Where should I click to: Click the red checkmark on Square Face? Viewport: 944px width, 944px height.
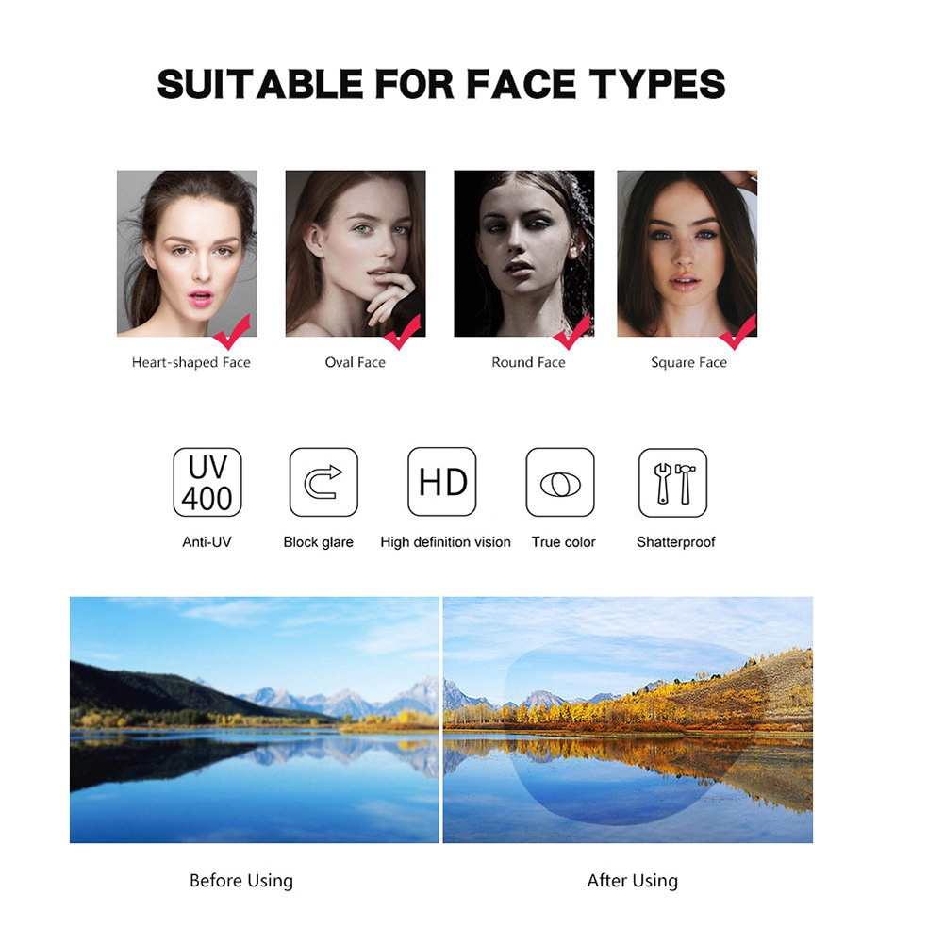[737, 332]
